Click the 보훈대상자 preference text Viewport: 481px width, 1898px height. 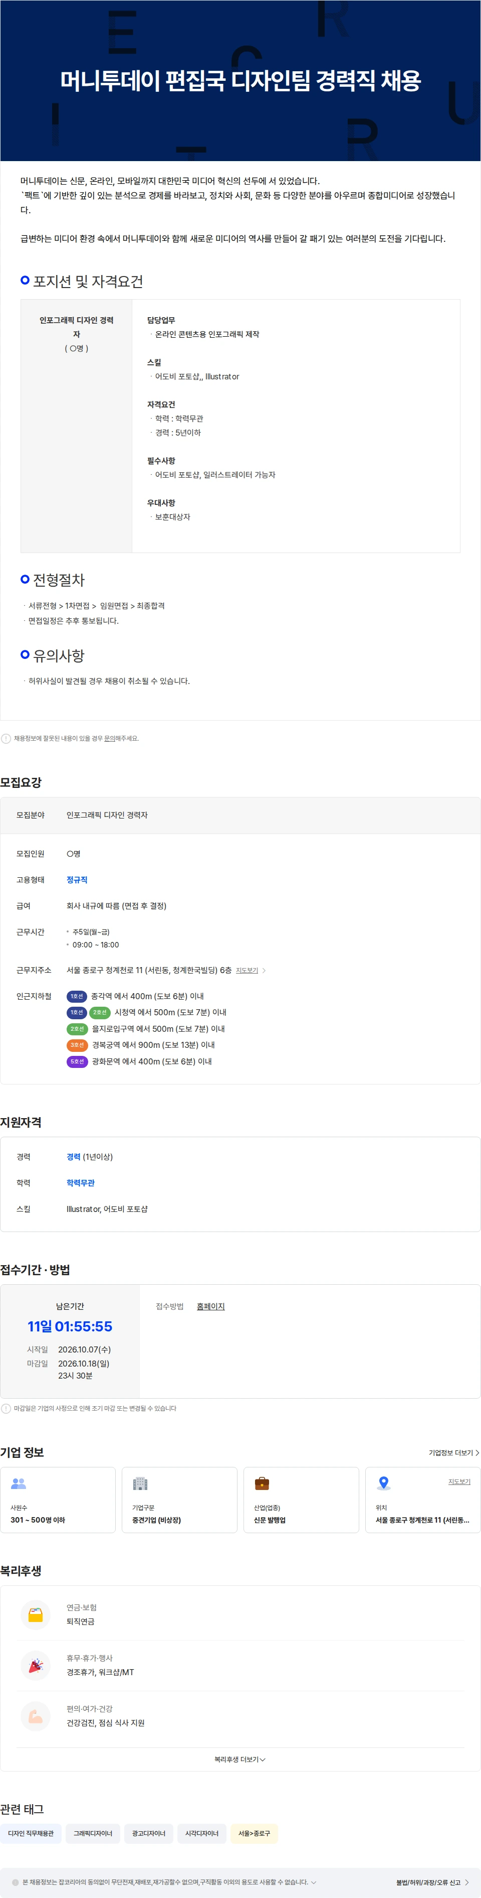[x=172, y=517]
